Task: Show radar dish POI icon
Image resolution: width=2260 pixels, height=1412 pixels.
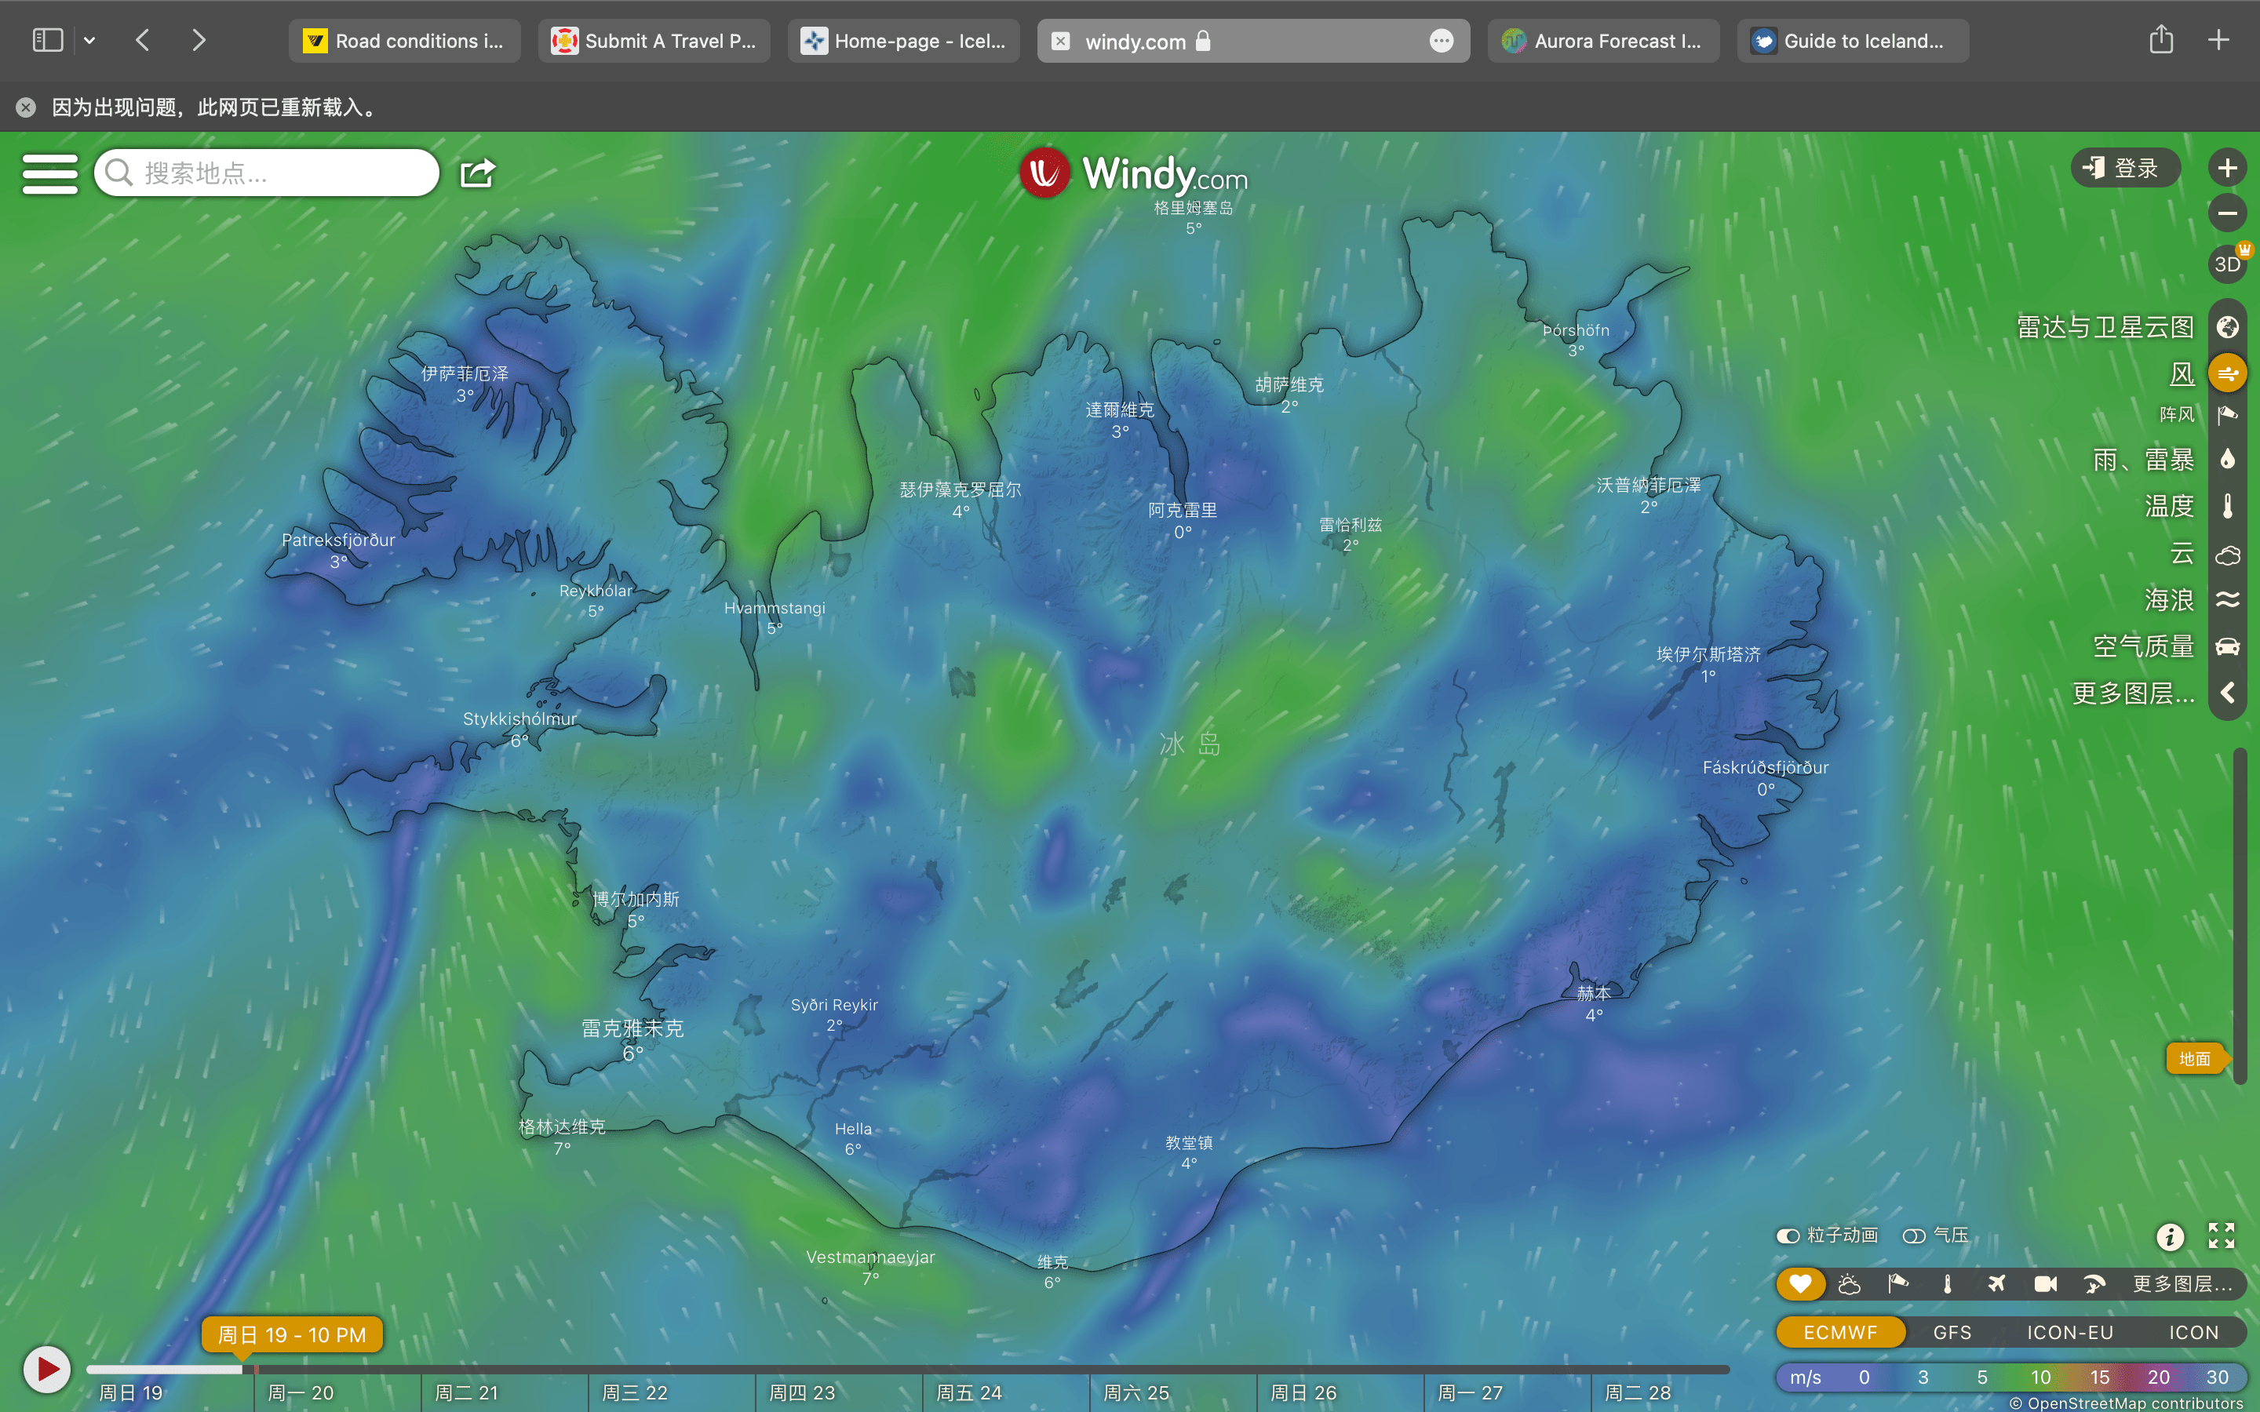Action: pyautogui.click(x=2094, y=1284)
